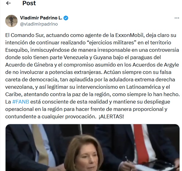Visit the @vladimirpadrino handle
The width and height of the screenshot is (182, 171).
pos(39,24)
